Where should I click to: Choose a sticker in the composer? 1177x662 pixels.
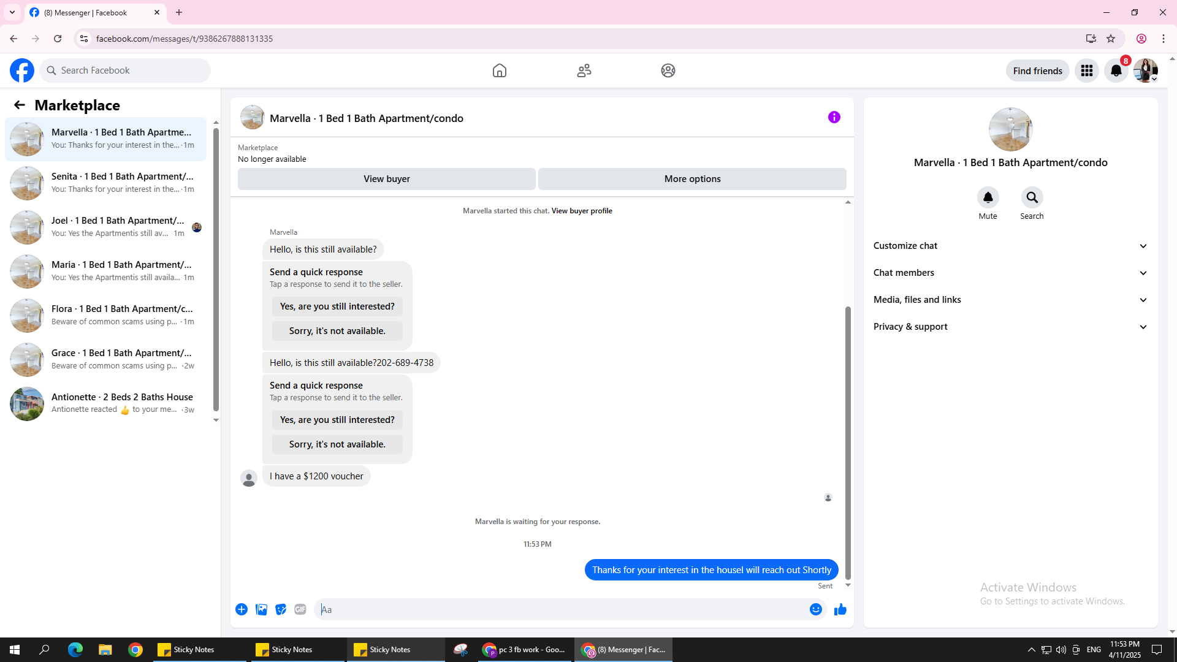pyautogui.click(x=281, y=609)
